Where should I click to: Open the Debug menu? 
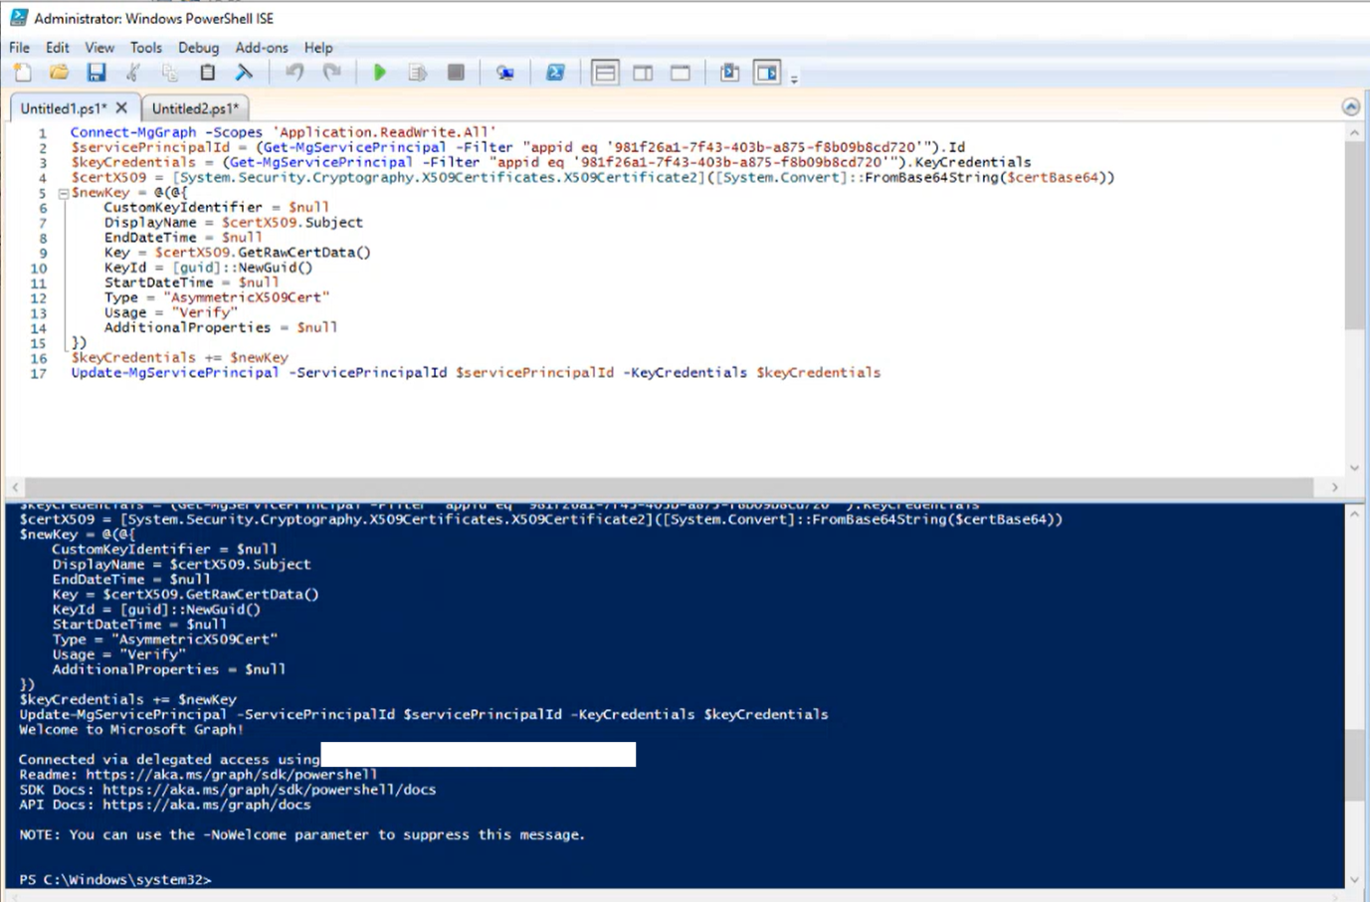click(198, 47)
